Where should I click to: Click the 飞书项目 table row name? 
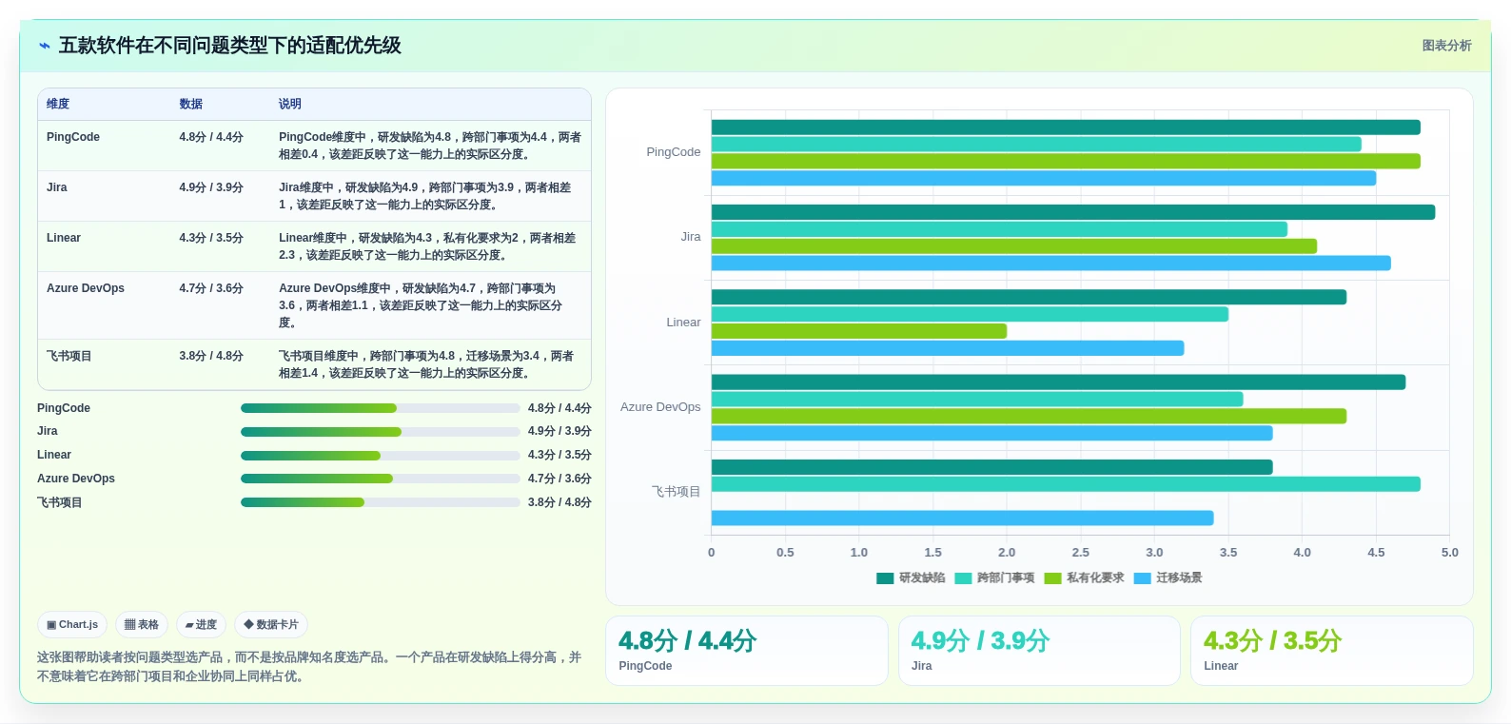coord(69,356)
